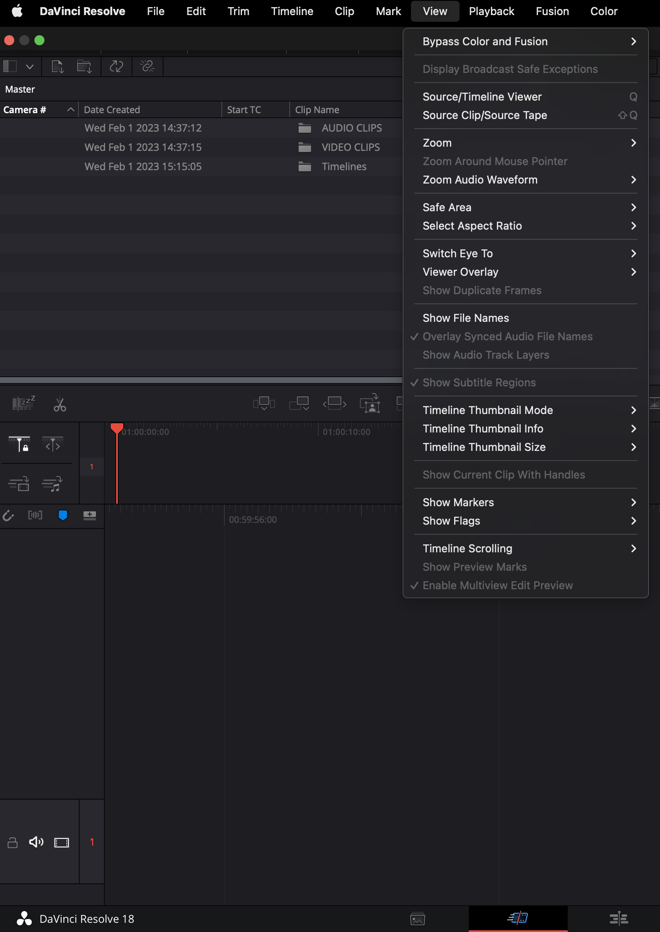Expand the Zoom submenu
The height and width of the screenshot is (932, 660).
pos(526,143)
